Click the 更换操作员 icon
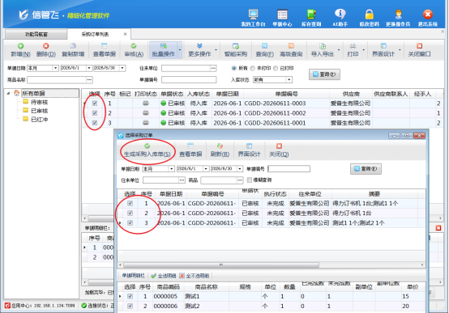 pyautogui.click(x=398, y=18)
